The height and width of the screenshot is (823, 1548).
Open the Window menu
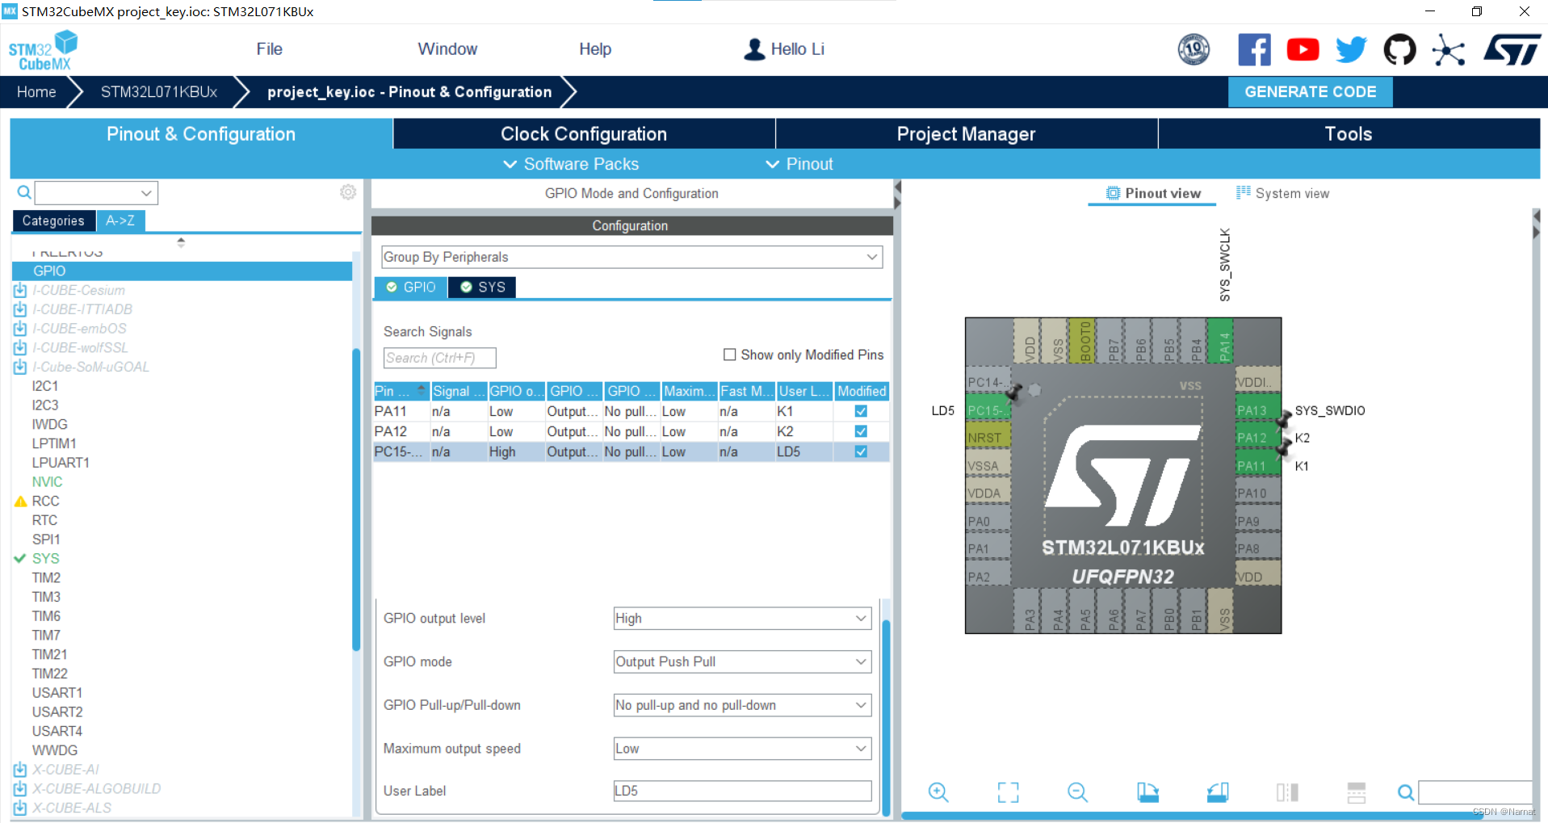click(447, 49)
